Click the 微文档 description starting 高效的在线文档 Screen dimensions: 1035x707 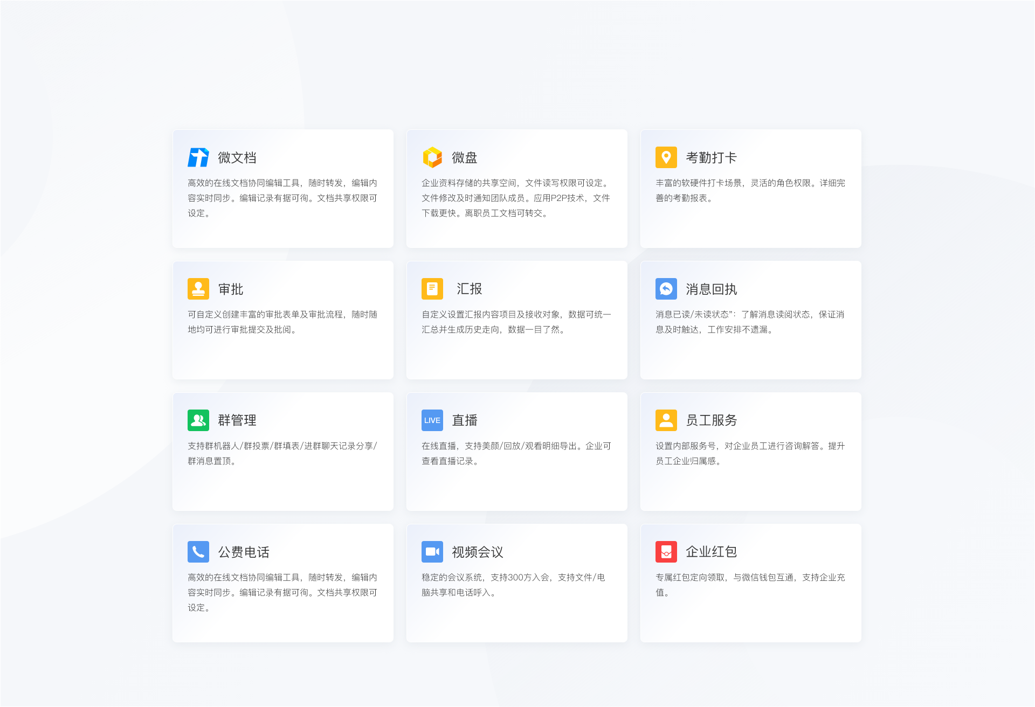pyautogui.click(x=282, y=198)
